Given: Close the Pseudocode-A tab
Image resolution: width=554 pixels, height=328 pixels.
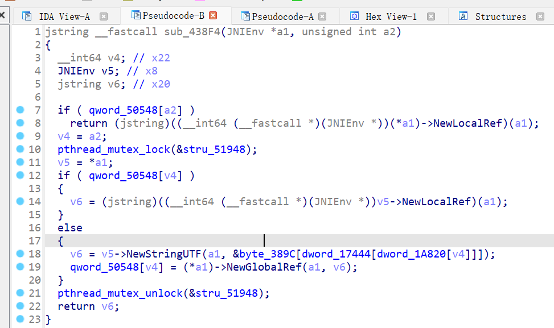Looking at the screenshot, I should 322,16.
